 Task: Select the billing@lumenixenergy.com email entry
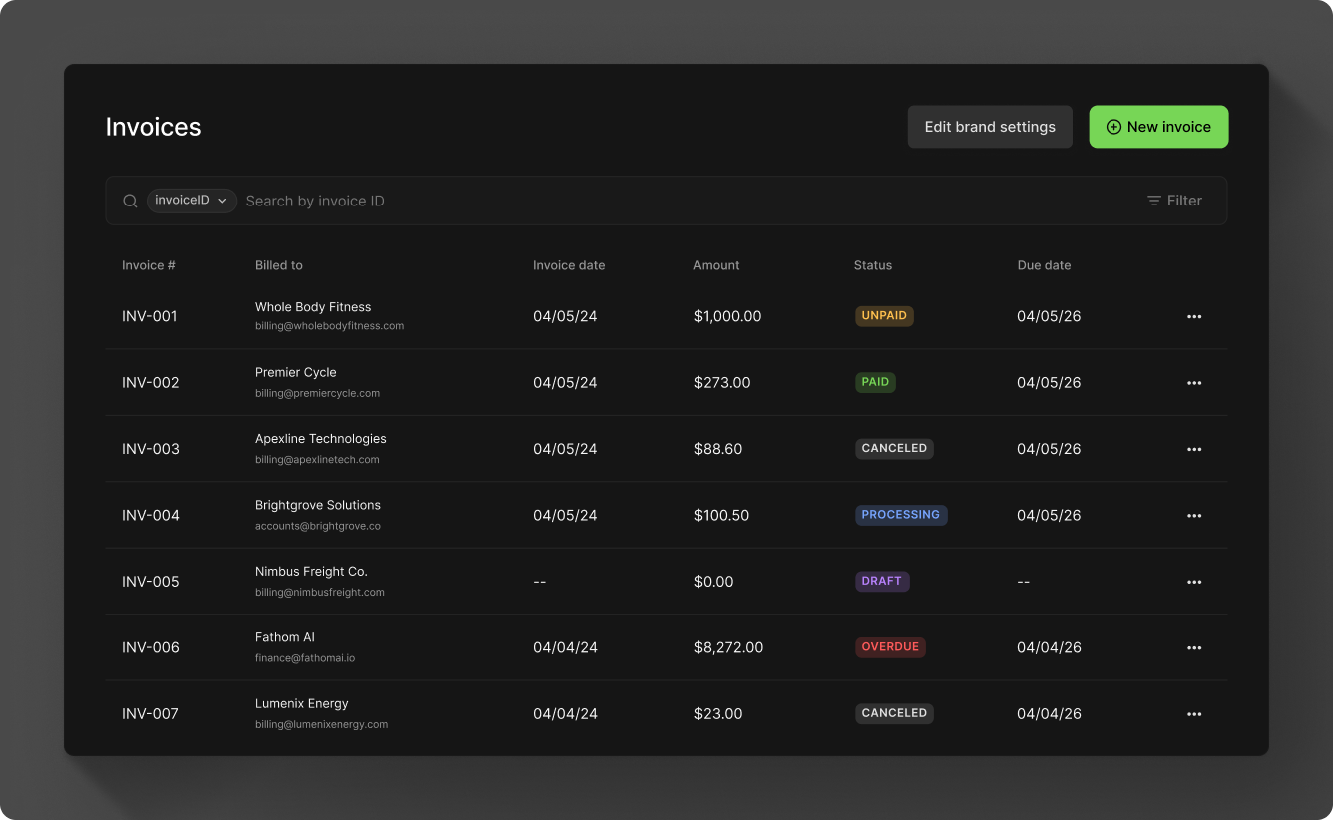pyautogui.click(x=322, y=724)
